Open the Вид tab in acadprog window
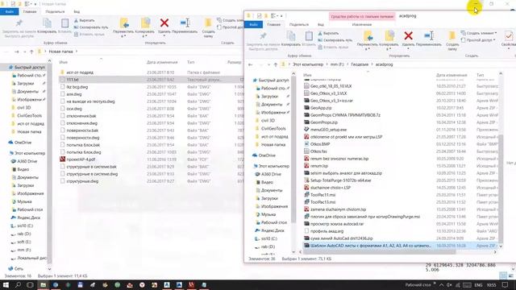Screen dimensions: 516x290 (321, 25)
